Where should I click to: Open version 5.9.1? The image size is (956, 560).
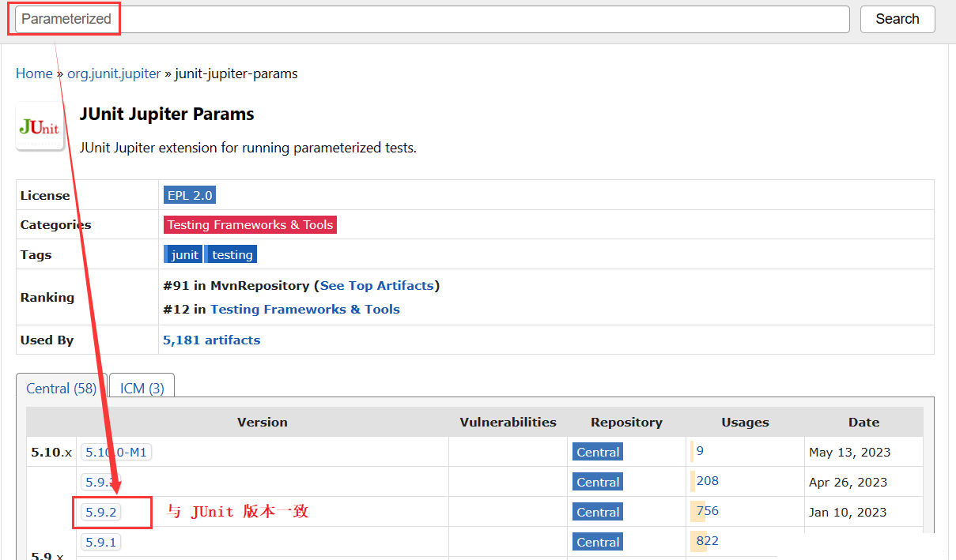pyautogui.click(x=100, y=543)
